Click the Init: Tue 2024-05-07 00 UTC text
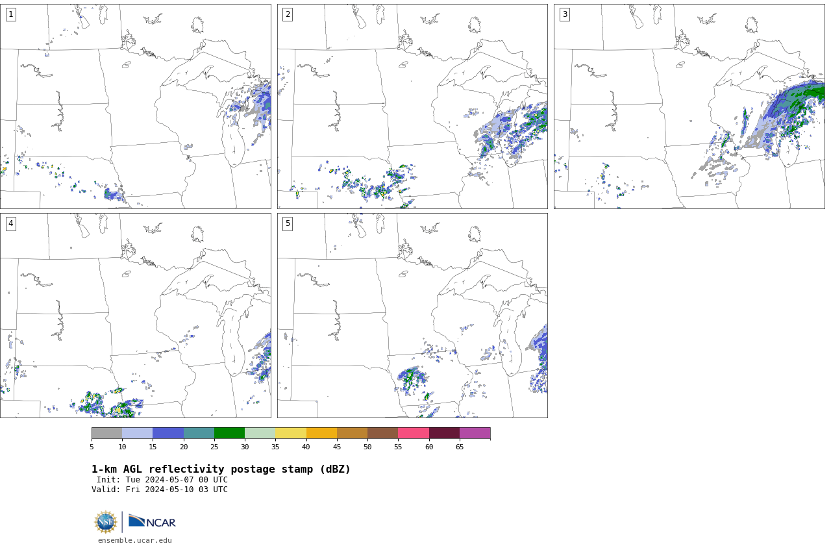Screen dimensions: 831x548 [x=162, y=480]
